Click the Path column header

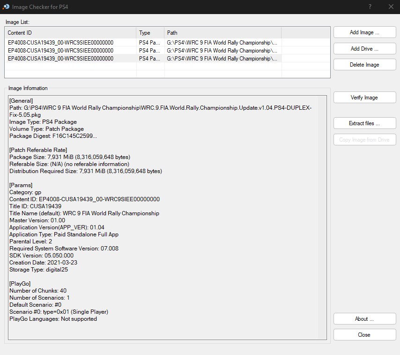point(223,33)
